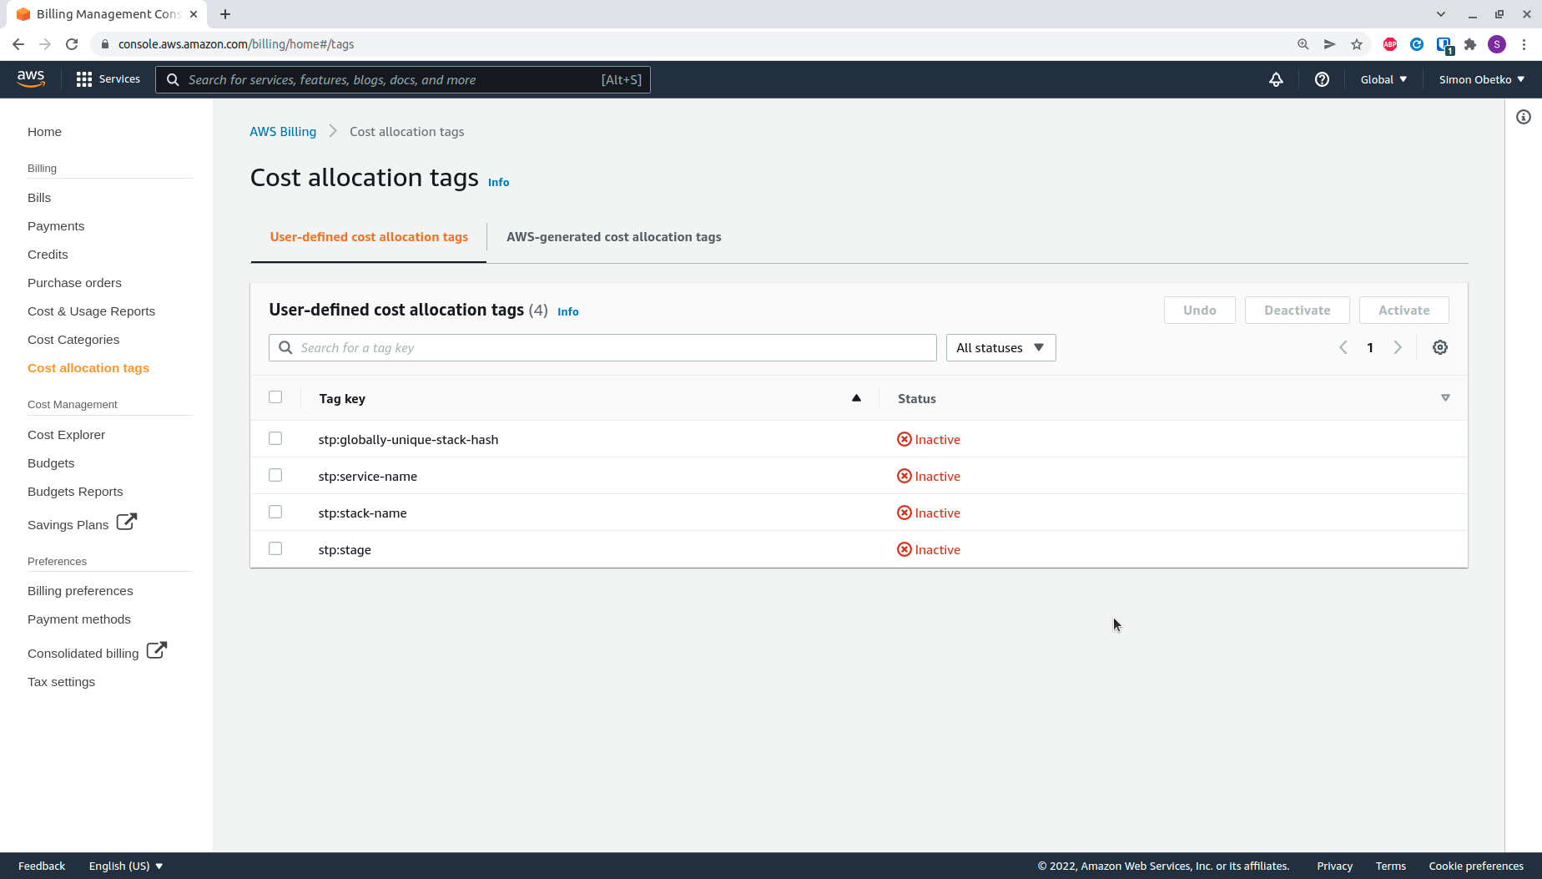Open the info panel icon at right edge
This screenshot has height=879, width=1542.
[x=1524, y=117]
